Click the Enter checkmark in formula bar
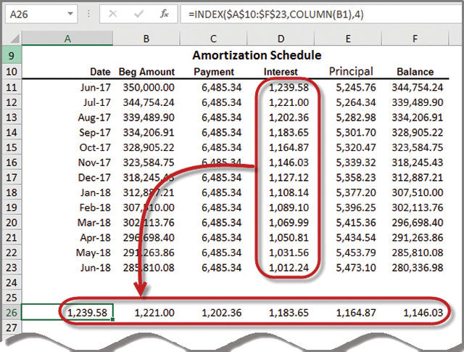Viewport: 464px width, 352px height. (139, 13)
